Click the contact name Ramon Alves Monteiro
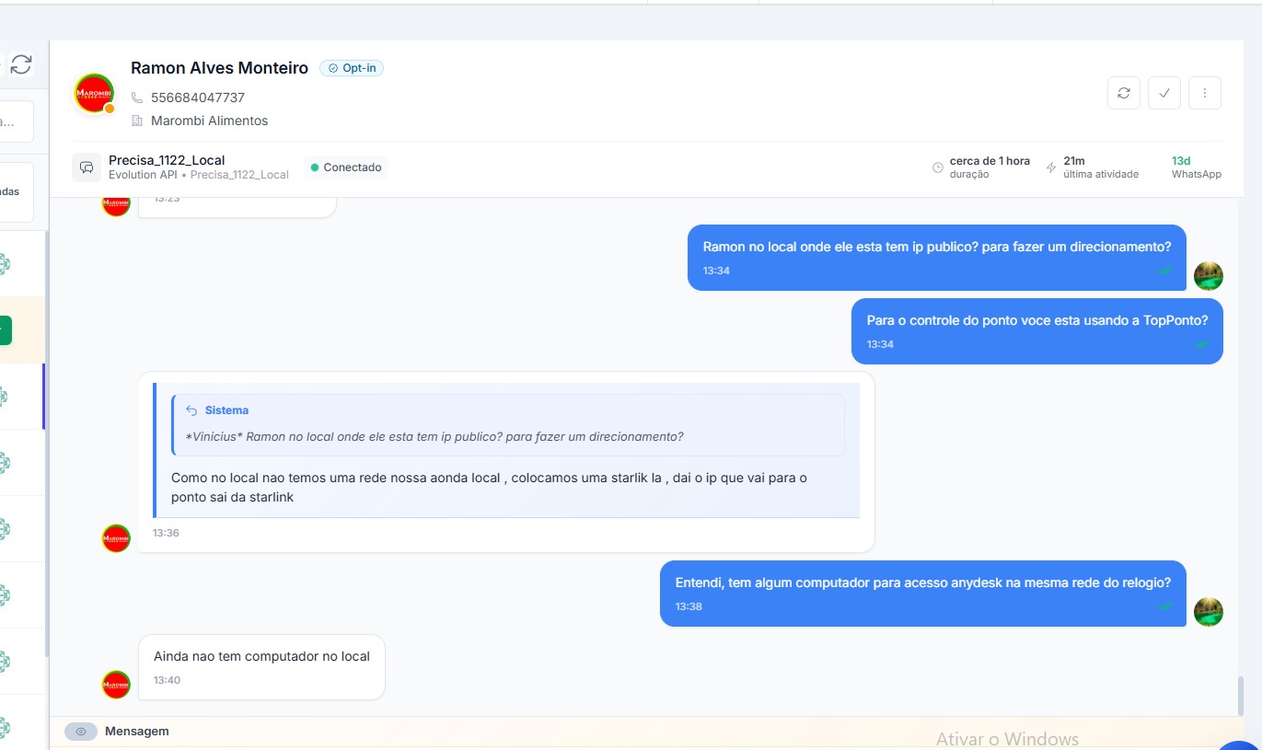 (219, 68)
